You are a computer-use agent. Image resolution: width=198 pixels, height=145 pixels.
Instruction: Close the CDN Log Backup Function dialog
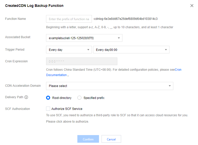(x=192, y=6)
